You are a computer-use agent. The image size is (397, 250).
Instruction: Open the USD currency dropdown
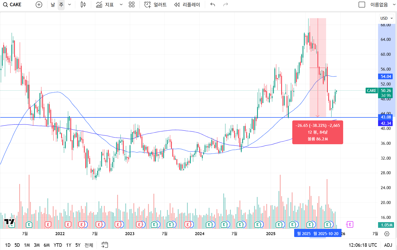(x=386, y=18)
